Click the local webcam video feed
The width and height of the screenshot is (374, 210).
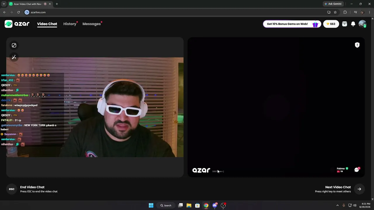click(x=95, y=107)
